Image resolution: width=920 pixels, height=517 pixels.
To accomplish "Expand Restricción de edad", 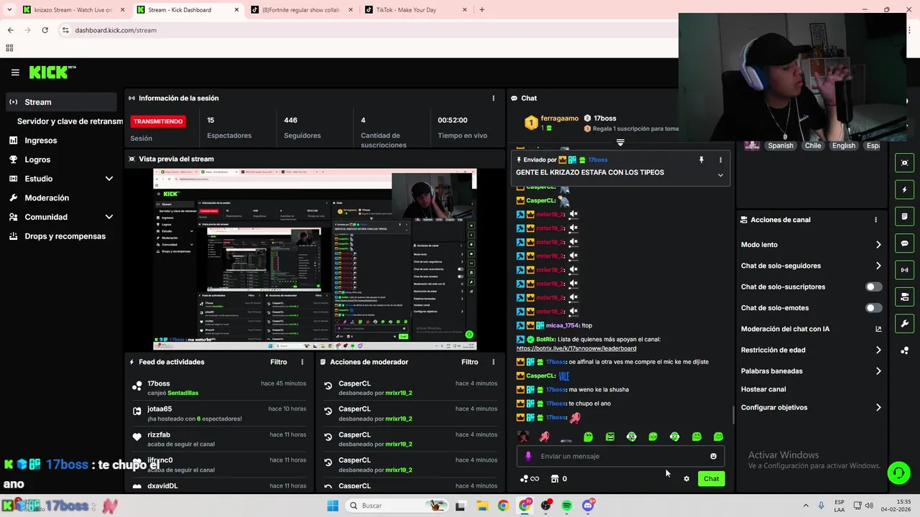I will [x=811, y=350].
